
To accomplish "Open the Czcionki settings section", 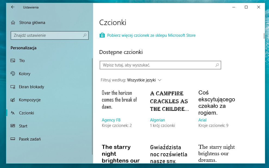I will [26, 113].
